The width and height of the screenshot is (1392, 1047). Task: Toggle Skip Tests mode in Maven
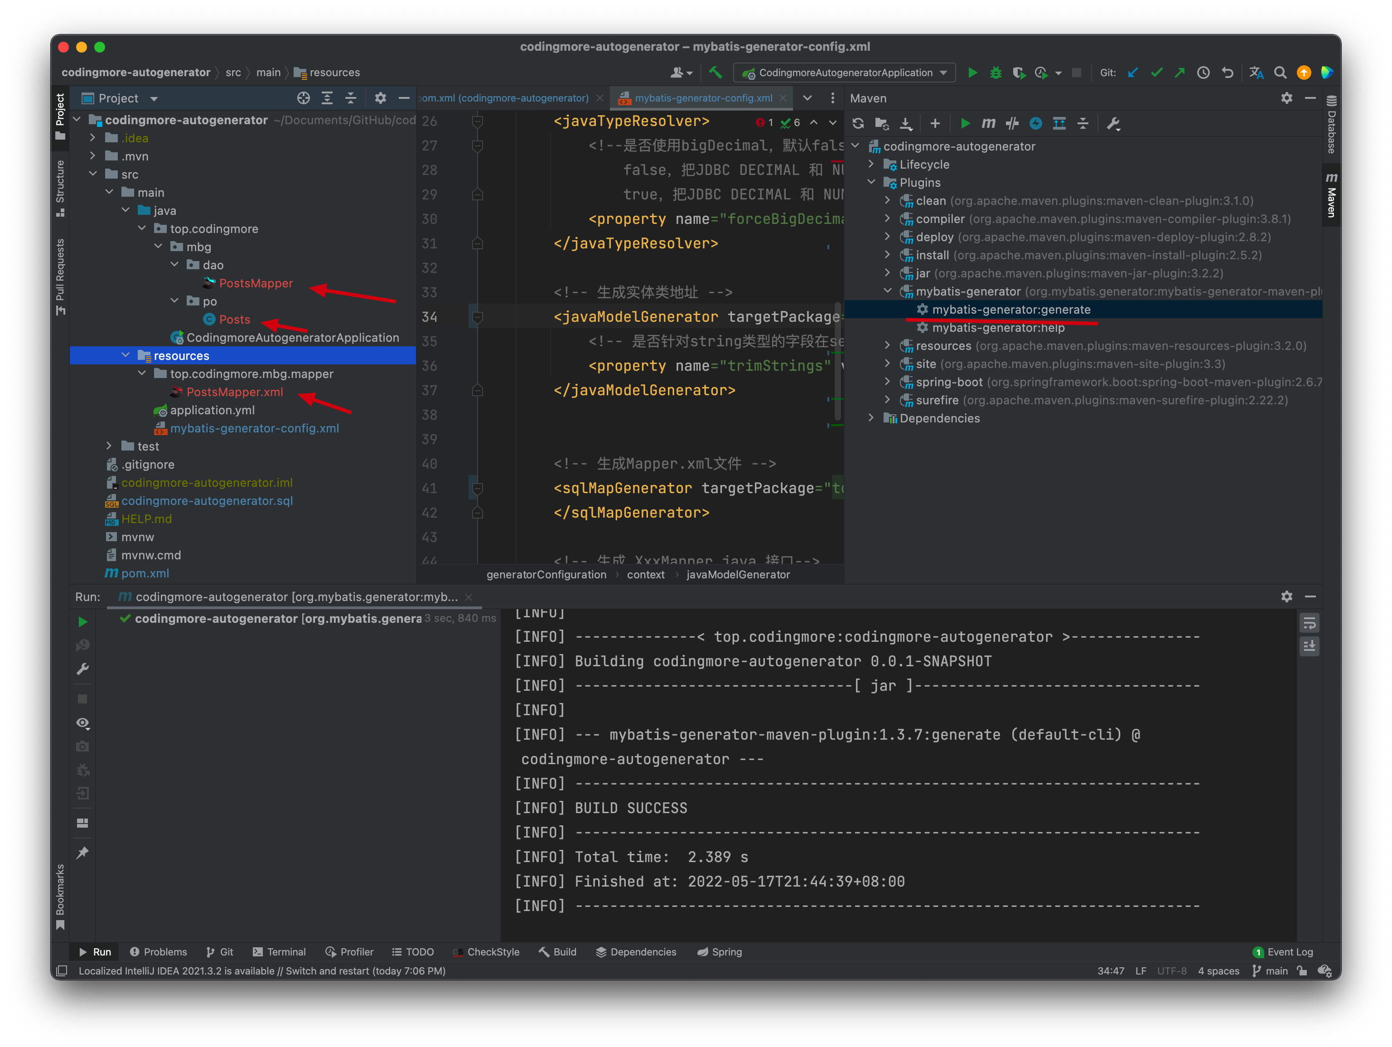[1035, 123]
